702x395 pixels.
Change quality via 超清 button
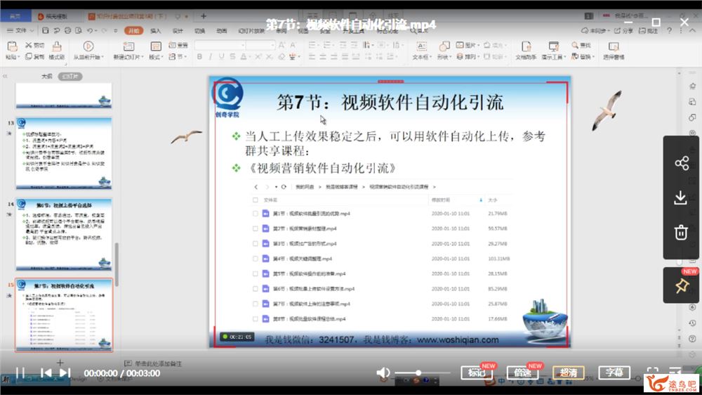[568, 373]
